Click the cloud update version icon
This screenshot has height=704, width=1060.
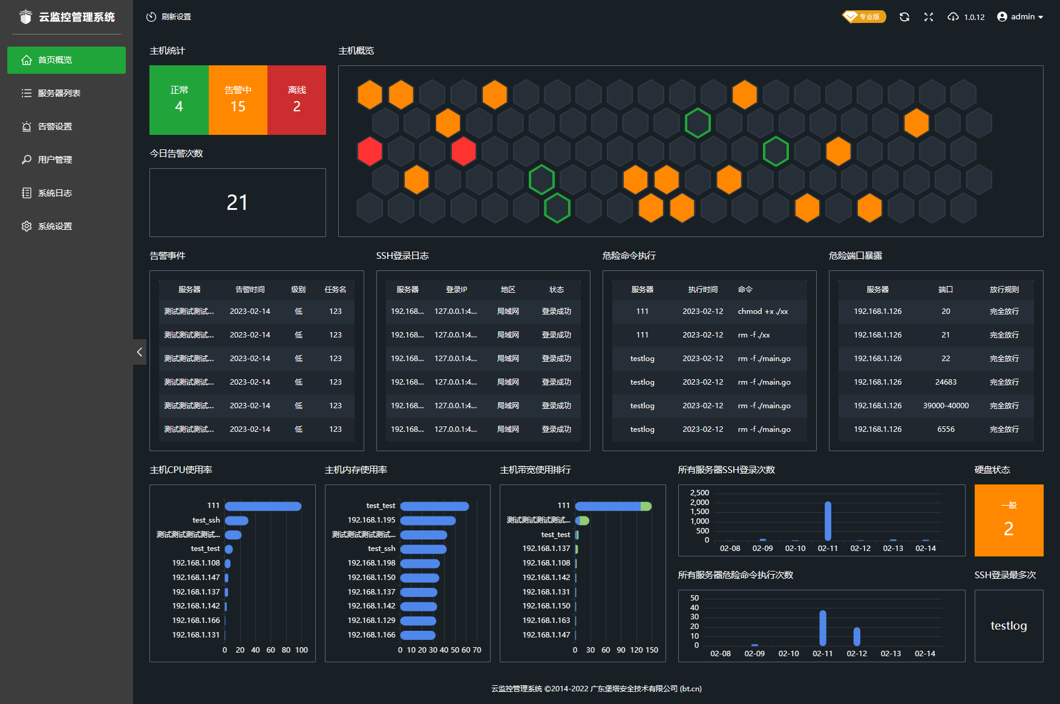[953, 17]
